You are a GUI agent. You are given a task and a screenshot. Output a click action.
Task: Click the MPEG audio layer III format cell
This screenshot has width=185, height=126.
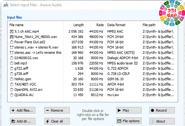122,63
